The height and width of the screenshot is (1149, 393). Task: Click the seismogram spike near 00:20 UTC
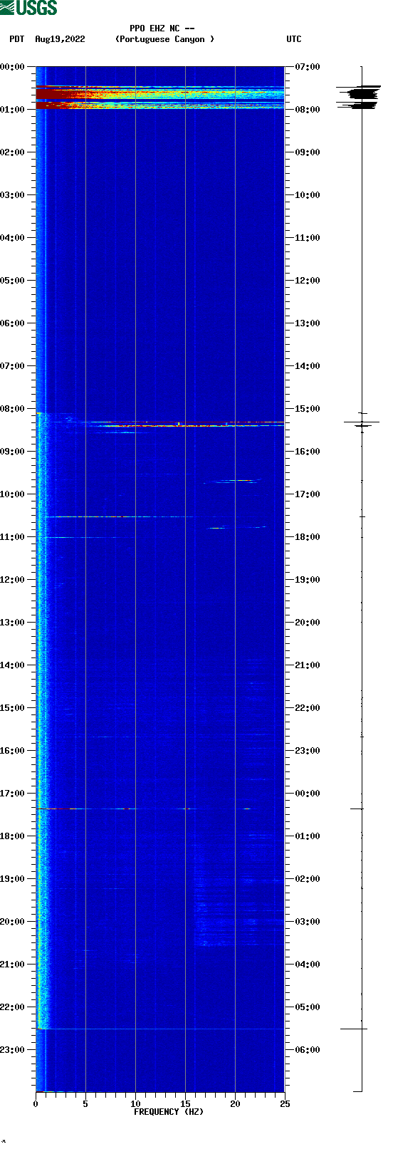pyautogui.click(x=357, y=809)
